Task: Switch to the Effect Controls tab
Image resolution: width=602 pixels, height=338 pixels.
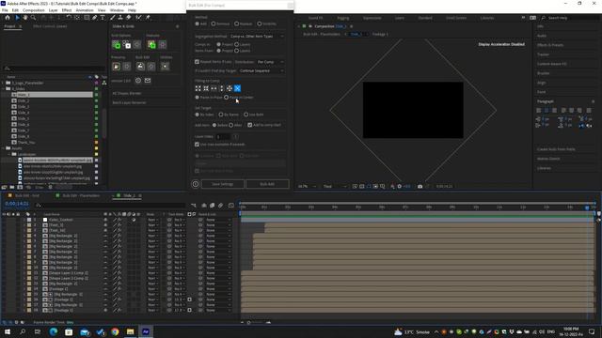Action: click(x=50, y=26)
